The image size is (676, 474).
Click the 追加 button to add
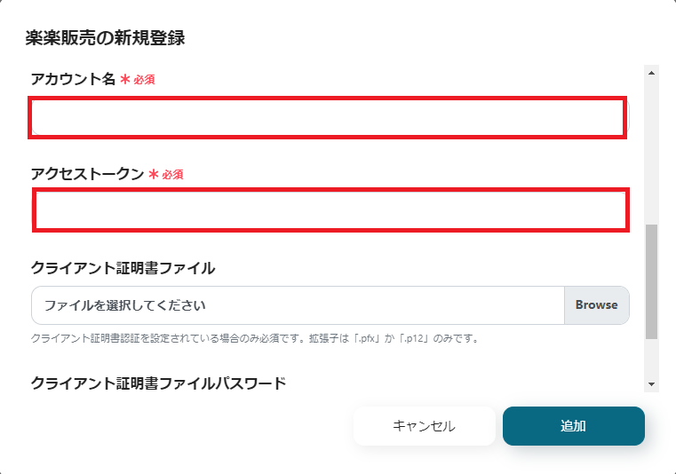click(x=573, y=426)
